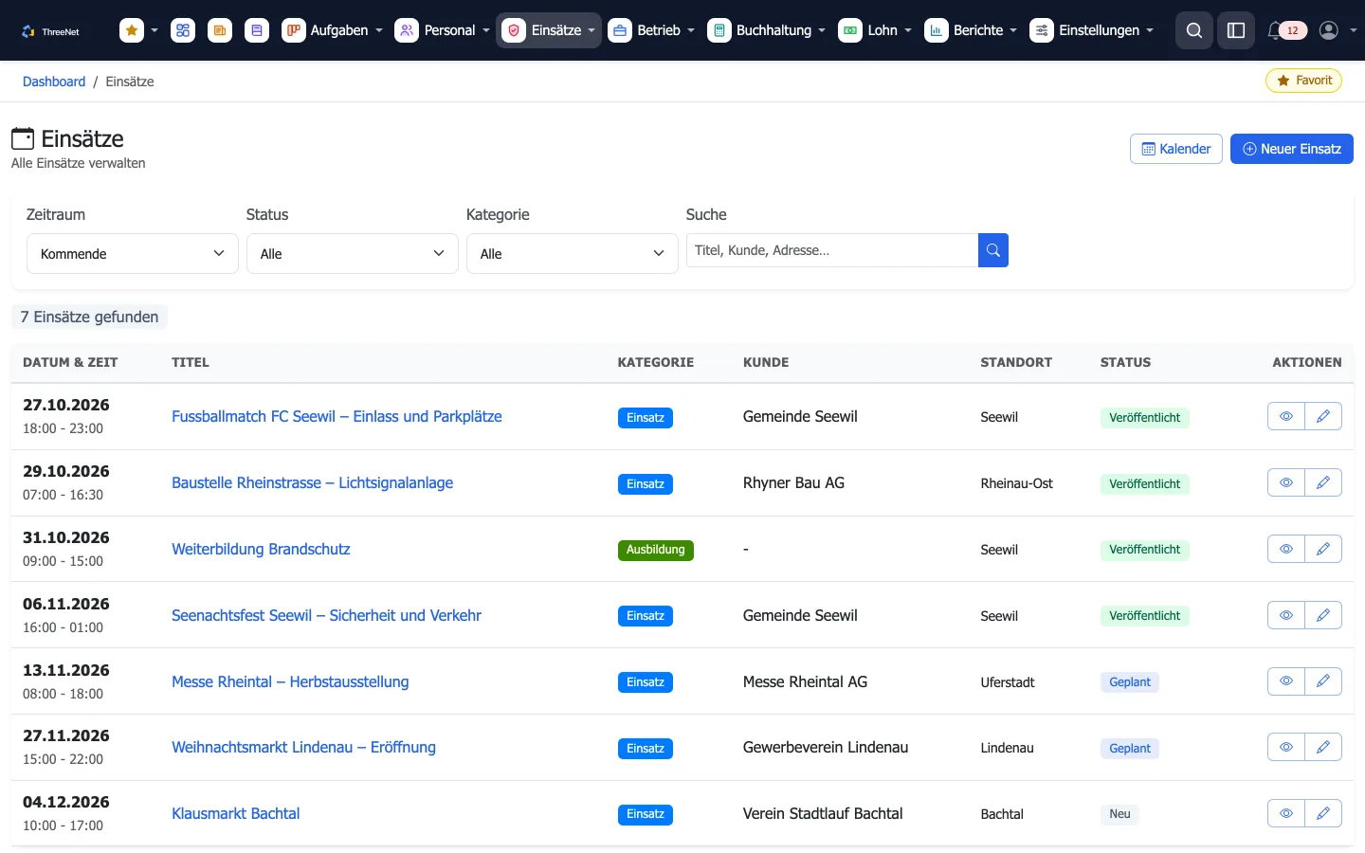View Weihnachtsmarkt Lindenau via eye icon
The image size is (1365, 853).
1286,747
